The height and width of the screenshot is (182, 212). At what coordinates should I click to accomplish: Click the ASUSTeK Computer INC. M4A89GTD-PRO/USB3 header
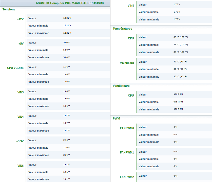pyautogui.click(x=70, y=3)
